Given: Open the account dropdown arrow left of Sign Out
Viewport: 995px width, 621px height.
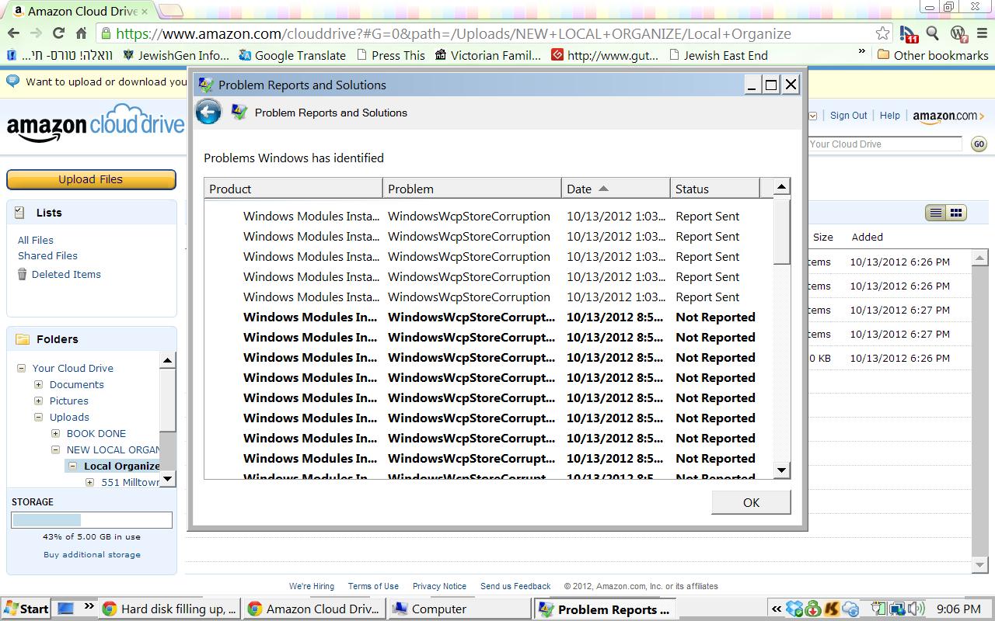Looking at the screenshot, I should (x=813, y=116).
